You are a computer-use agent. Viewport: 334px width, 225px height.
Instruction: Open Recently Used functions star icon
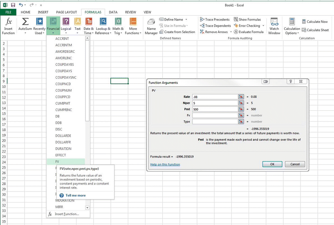(x=39, y=22)
